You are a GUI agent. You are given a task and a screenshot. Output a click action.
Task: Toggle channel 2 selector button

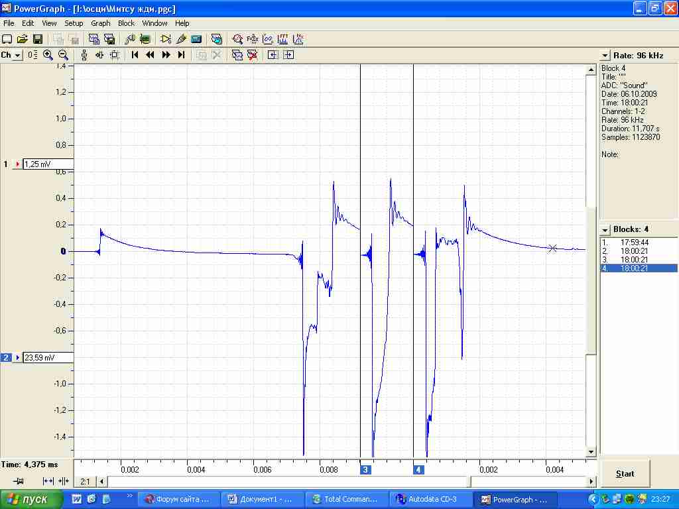pos(6,357)
